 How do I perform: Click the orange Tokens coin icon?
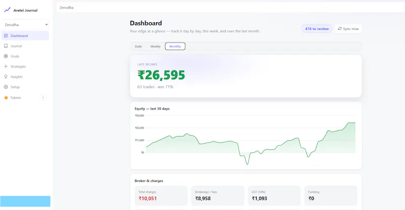coord(6,97)
